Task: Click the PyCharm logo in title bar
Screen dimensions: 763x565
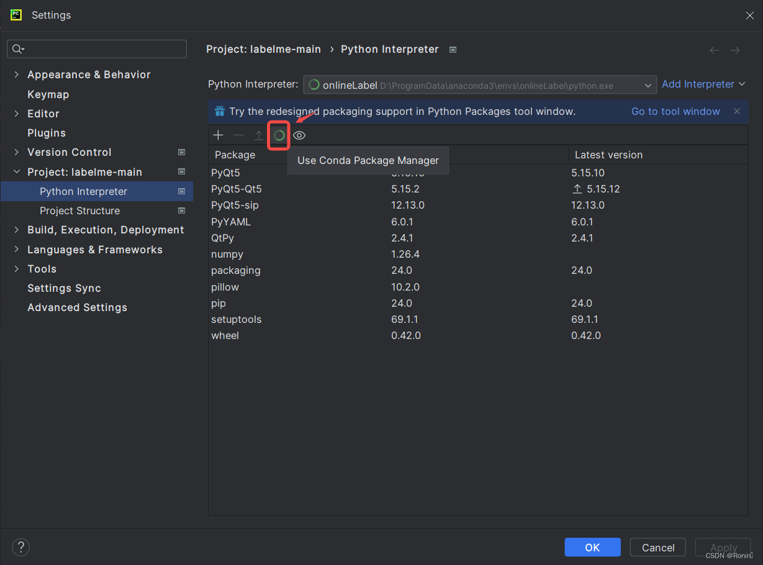Action: [x=16, y=14]
